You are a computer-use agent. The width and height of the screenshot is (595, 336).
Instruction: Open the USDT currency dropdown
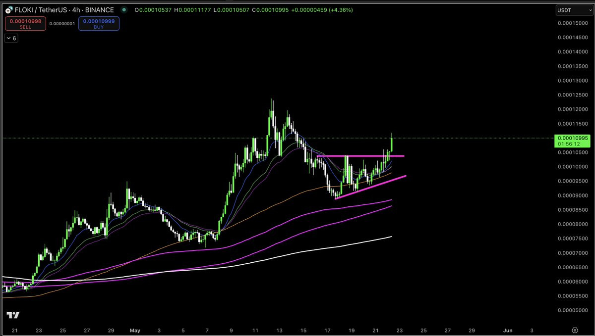[x=574, y=10]
